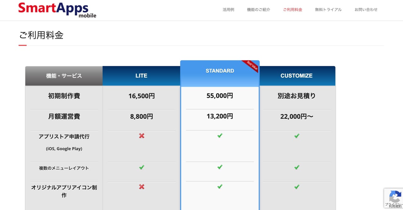Image resolution: width=403 pixels, height=210 pixels.
Task: Click the reCAPTCHA badge icon
Action: coord(395,197)
